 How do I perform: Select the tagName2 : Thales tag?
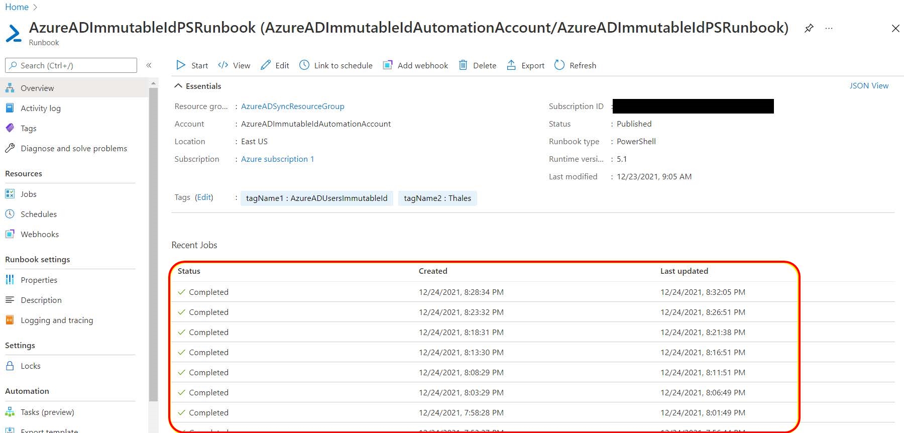(x=437, y=198)
